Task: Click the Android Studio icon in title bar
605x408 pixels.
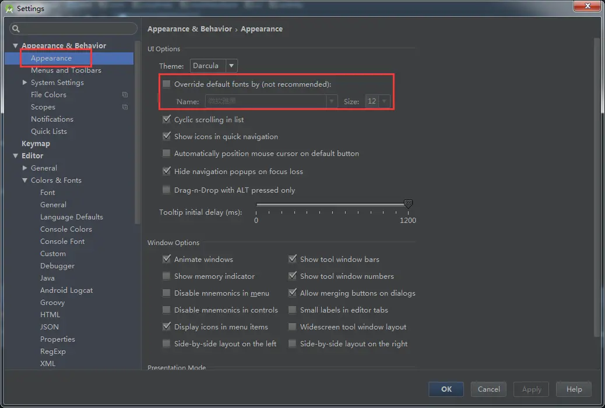Action: tap(9, 9)
